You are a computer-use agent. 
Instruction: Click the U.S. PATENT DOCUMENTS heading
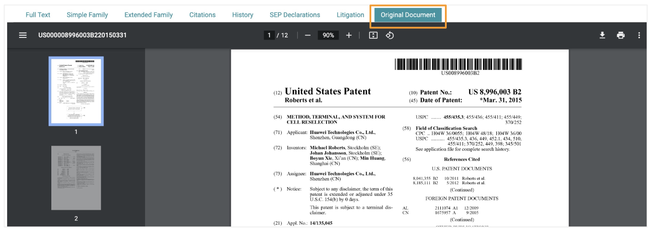tap(462, 169)
